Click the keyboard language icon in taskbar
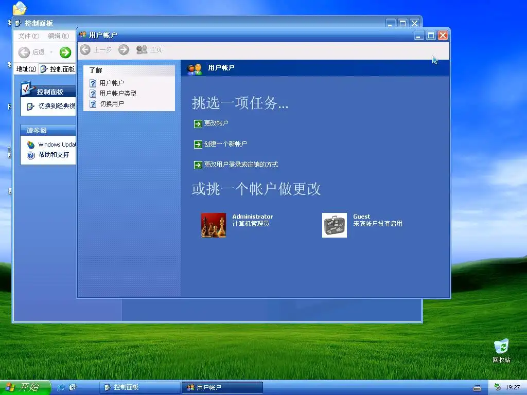This screenshot has height=395, width=527. tap(477, 388)
